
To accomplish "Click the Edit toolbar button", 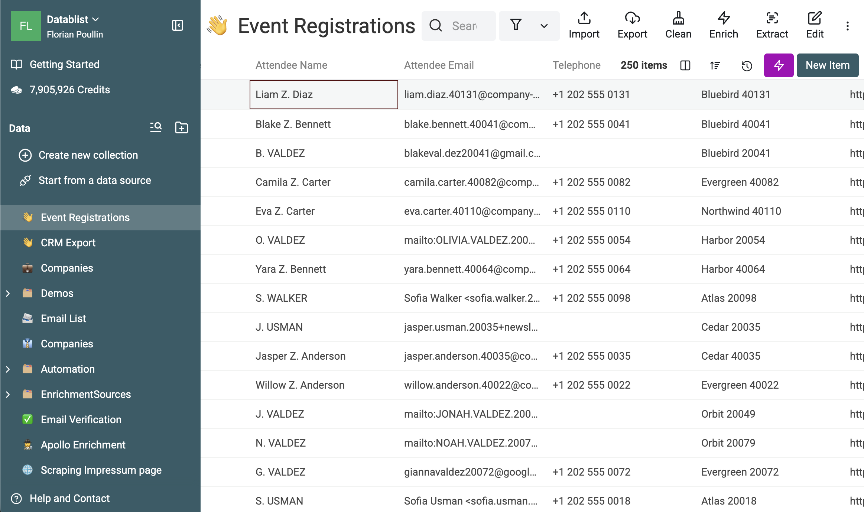I will [x=815, y=25].
